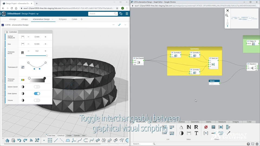This screenshot has width=260, height=146.
Task: Click the Redo arrow in the bottom toolbar
Action: click(25, 141)
